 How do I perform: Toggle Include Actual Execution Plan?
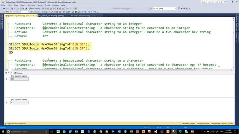click(64, 12)
